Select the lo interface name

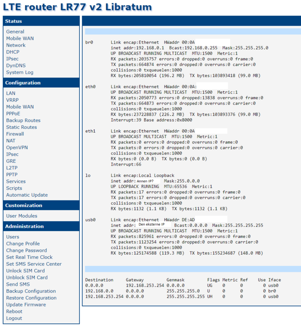(88, 175)
